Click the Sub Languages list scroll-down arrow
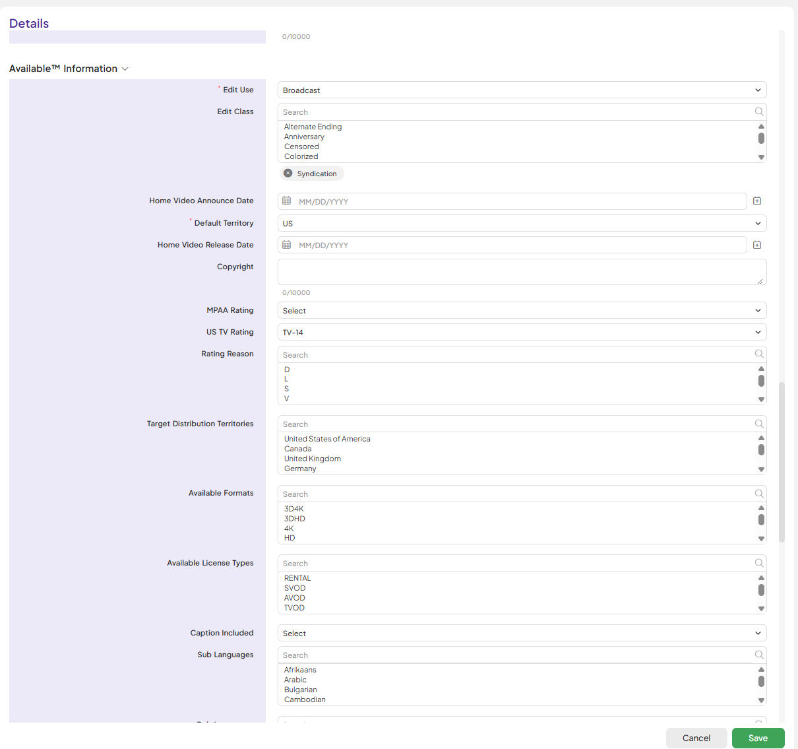798x749 pixels. 761,700
